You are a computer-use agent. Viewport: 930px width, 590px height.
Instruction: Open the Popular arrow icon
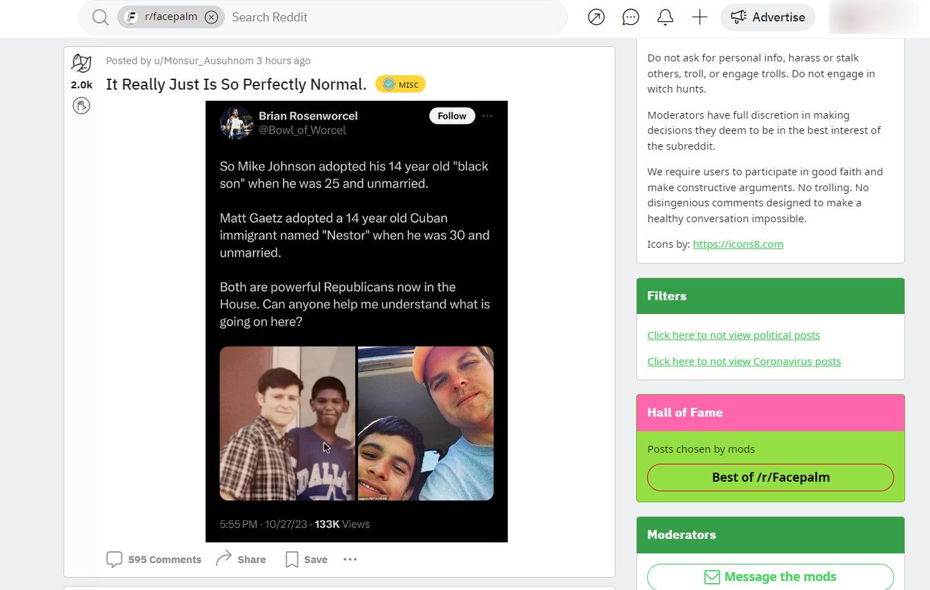[596, 17]
